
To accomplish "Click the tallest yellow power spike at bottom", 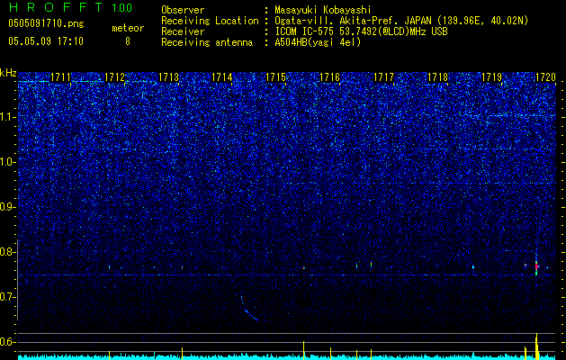I will tap(537, 346).
